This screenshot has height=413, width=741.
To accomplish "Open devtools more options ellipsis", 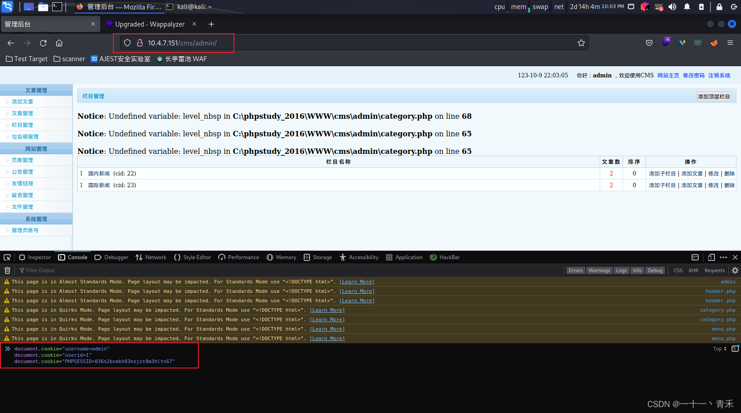I will click(x=723, y=257).
